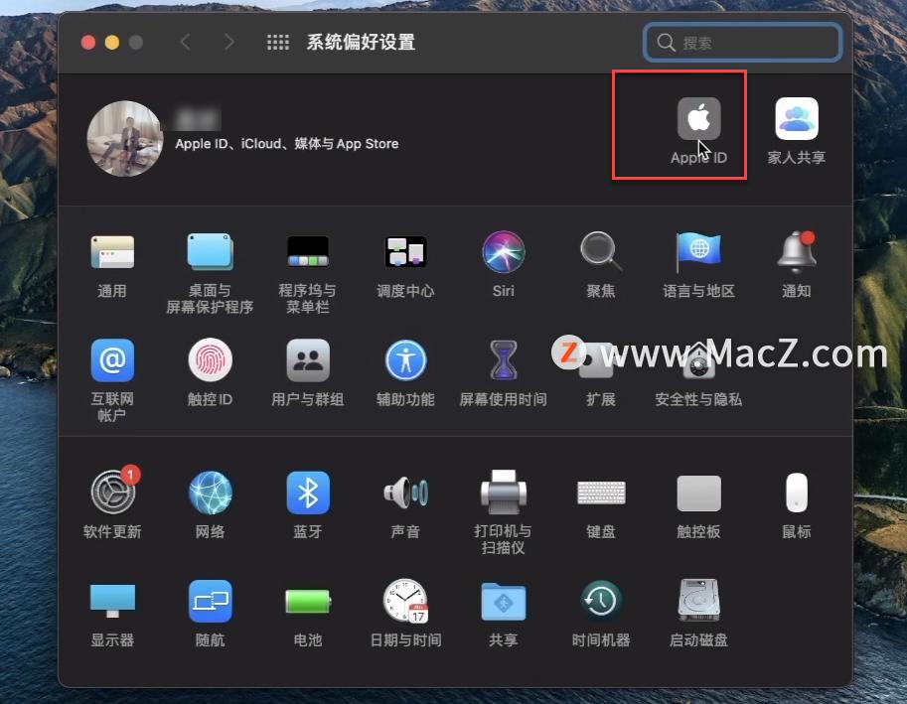Screen dimensions: 907x704
Task: Open 互联网帐户 (Internet Accounts)
Action: [111, 362]
